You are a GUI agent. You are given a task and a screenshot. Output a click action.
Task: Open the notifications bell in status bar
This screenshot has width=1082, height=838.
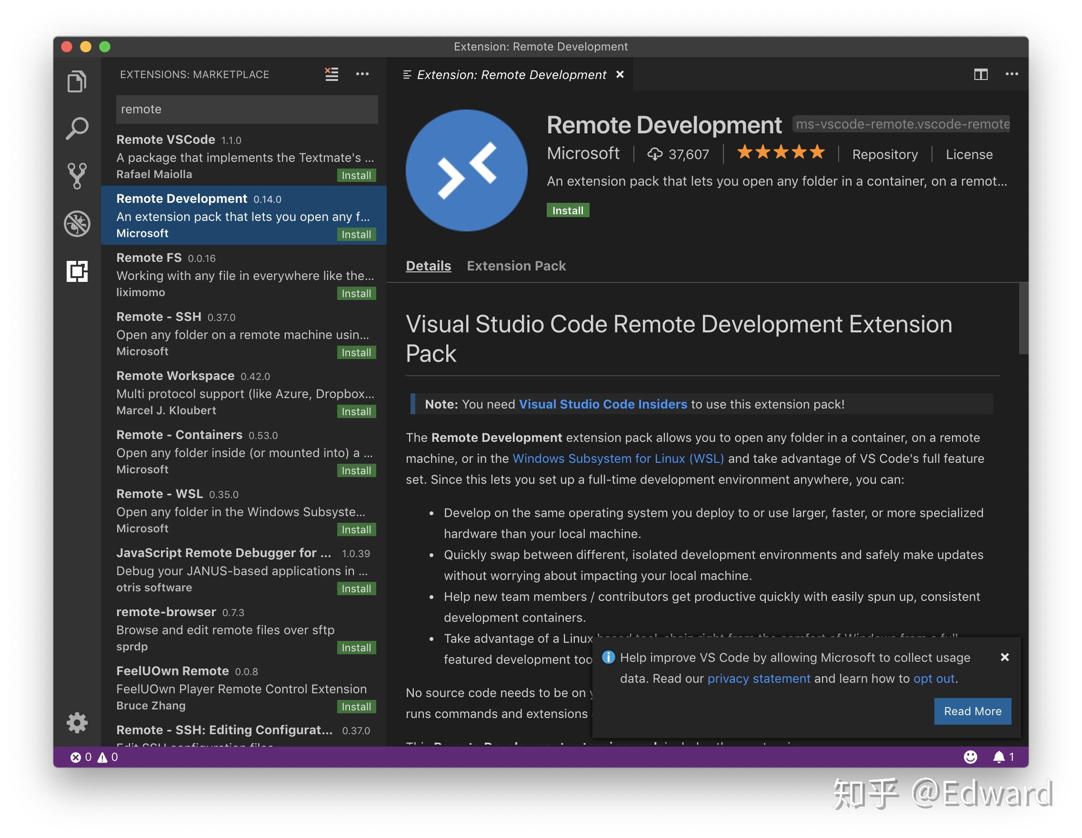click(999, 757)
